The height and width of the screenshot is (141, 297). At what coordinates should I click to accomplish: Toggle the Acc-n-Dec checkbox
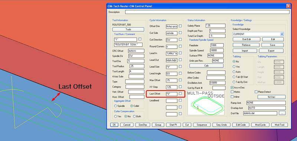[232, 88]
